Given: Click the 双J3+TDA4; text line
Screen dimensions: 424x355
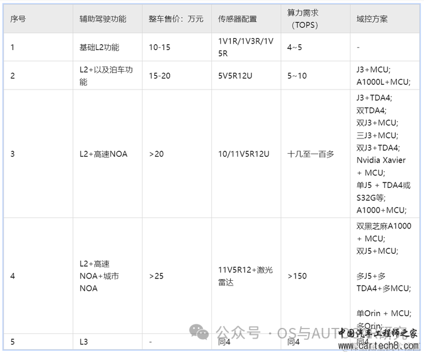Looking at the screenshot, I should (378, 148).
